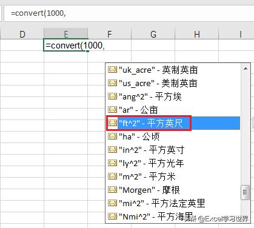Image resolution: width=254 pixels, height=228 pixels.
Task: Select column F header
Action: (110, 34)
